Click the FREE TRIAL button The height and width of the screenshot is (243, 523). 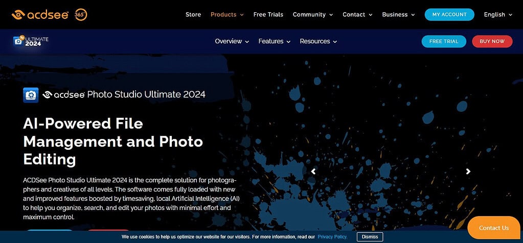[444, 42]
